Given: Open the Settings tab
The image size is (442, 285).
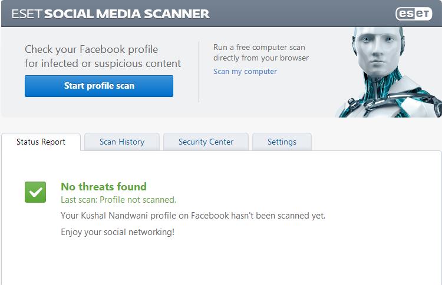Looking at the screenshot, I should point(282,142).
